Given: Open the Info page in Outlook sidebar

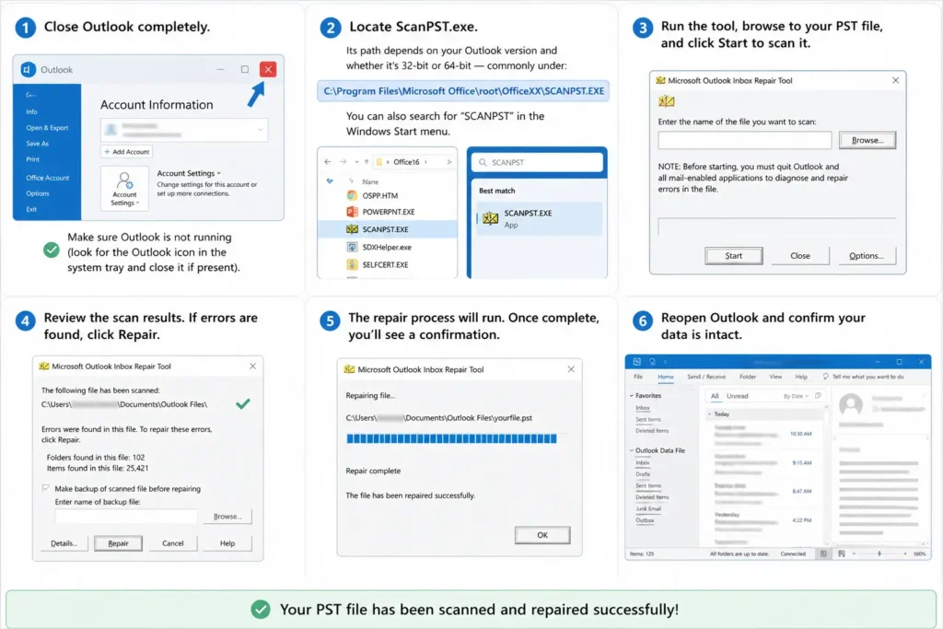Looking at the screenshot, I should [32, 111].
